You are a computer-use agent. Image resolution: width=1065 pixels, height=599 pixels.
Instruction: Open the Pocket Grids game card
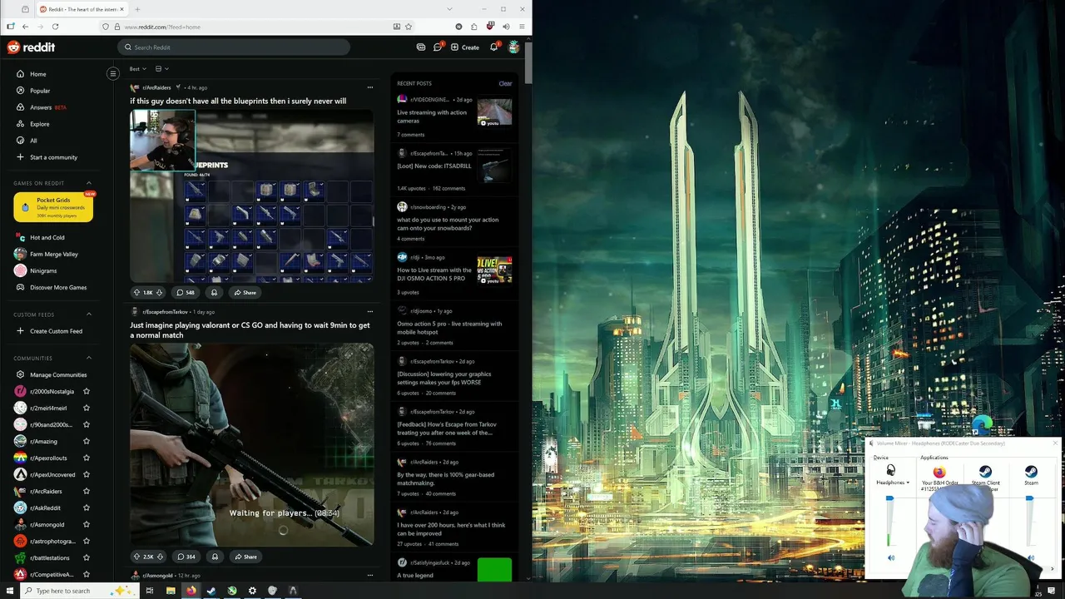(x=53, y=207)
